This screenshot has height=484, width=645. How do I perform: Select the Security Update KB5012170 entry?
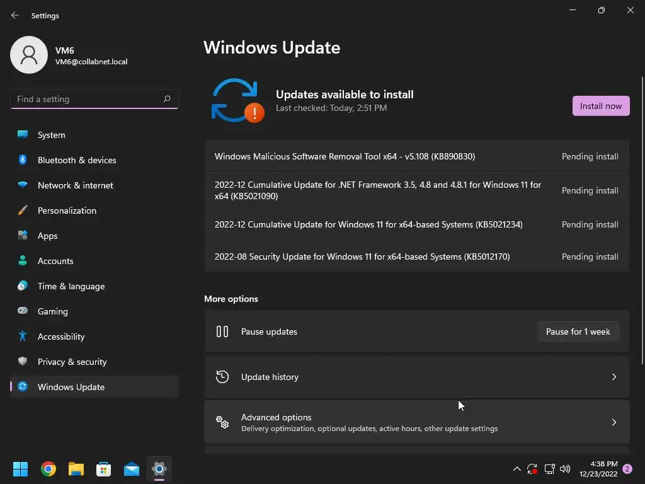pos(417,256)
